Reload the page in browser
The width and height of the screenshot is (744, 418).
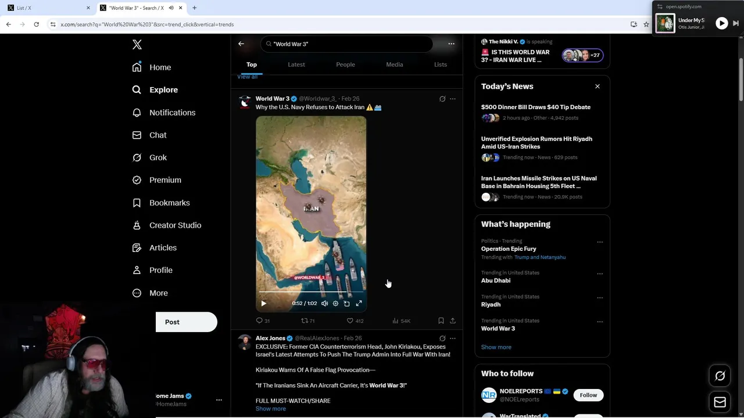tap(36, 24)
